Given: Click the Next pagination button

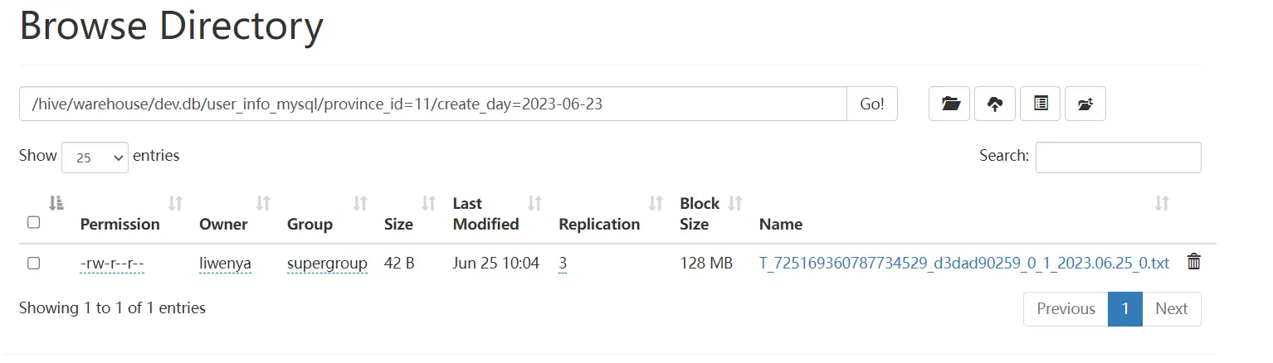Looking at the screenshot, I should coord(1172,308).
